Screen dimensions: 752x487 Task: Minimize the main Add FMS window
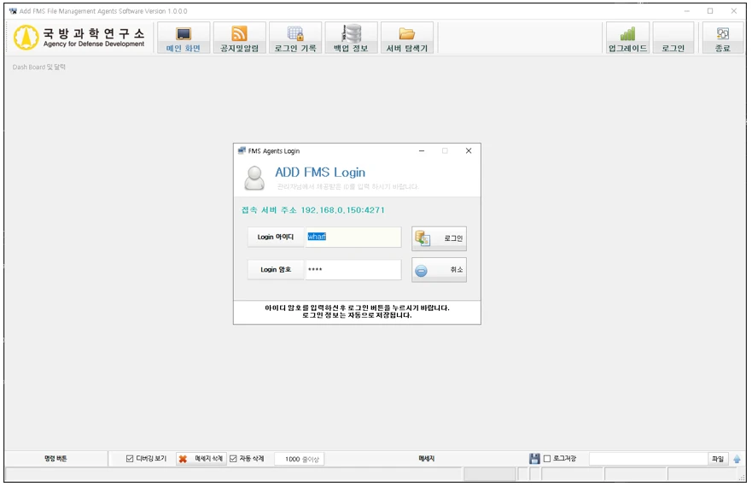[687, 11]
